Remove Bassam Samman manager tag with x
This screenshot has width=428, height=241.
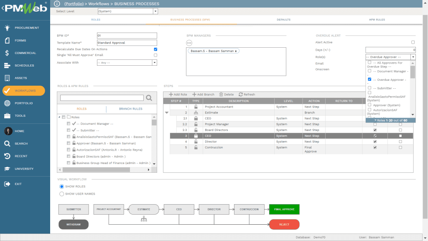(236, 51)
